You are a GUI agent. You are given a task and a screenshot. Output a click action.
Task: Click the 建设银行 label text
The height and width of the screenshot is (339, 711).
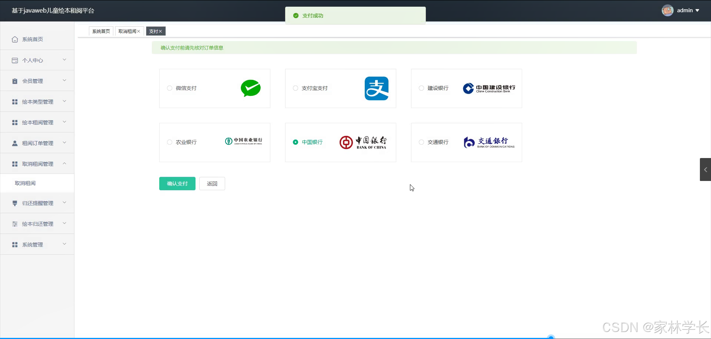pyautogui.click(x=438, y=88)
